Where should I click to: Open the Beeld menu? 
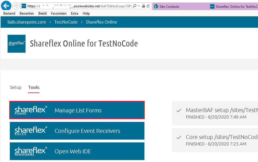(x=42, y=13)
